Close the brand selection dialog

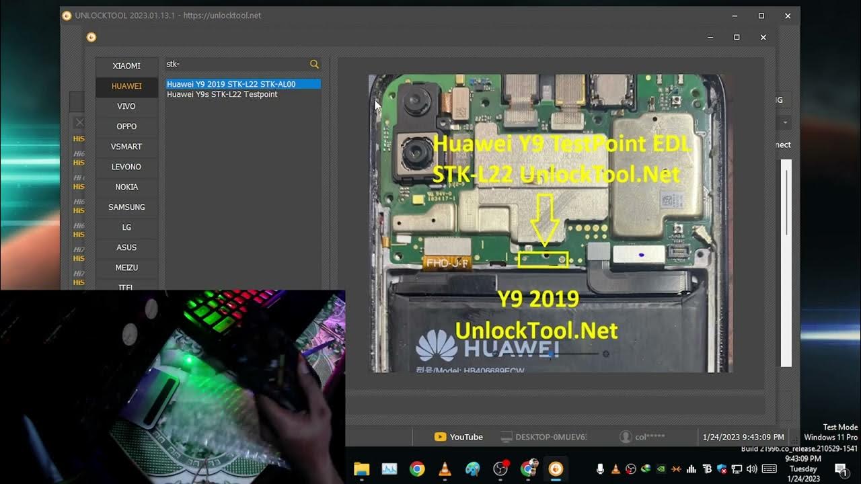pos(763,38)
